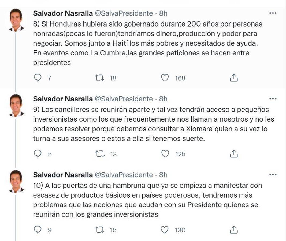286x241 pixels.
Task: Reply to tweet 9 about cancilleres
Action: [x=38, y=154]
